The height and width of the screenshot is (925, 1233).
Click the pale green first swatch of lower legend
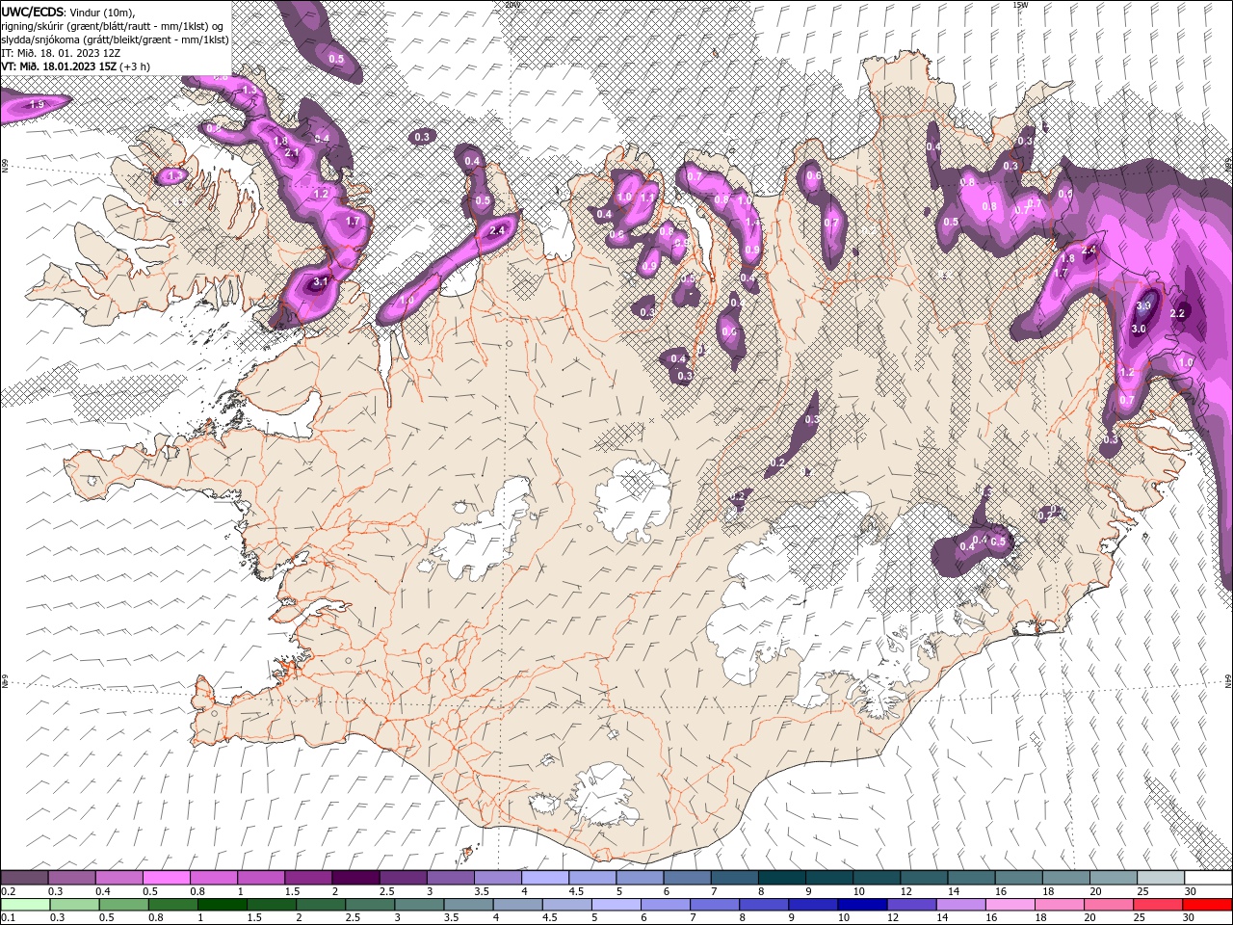(24, 905)
